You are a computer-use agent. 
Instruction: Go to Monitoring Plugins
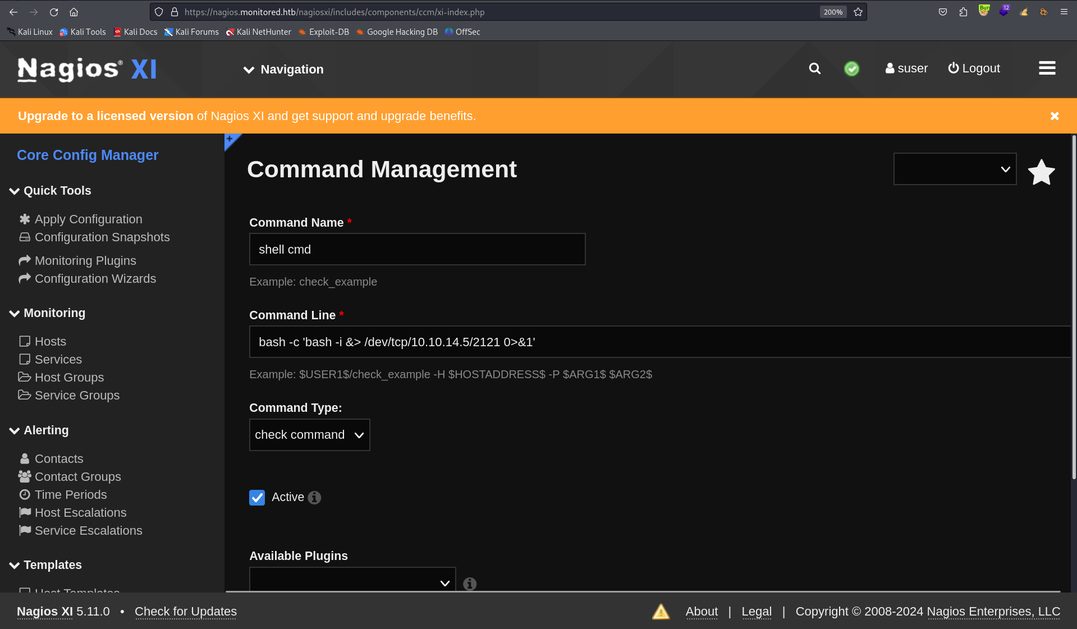(x=77, y=261)
